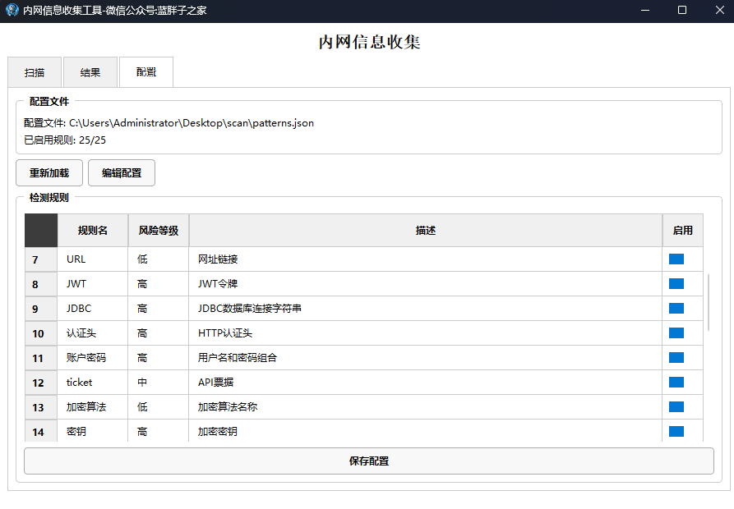Click the ticket rule name cell

(x=93, y=383)
